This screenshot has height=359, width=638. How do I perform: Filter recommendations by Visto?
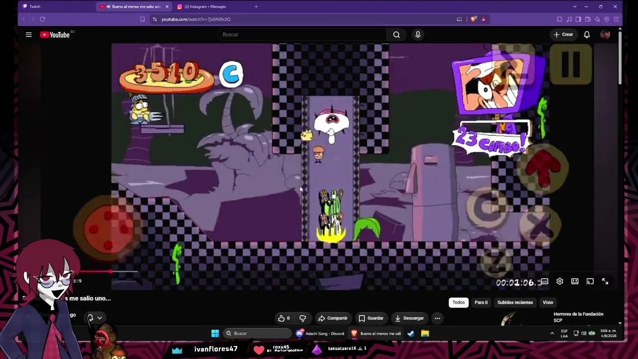click(548, 302)
